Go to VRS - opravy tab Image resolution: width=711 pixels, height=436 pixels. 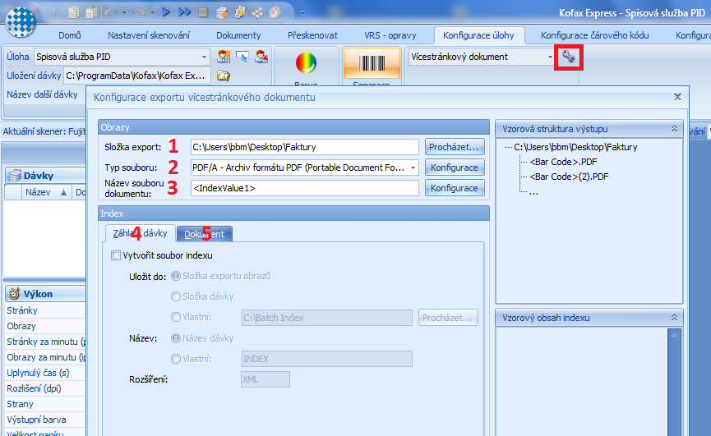pyautogui.click(x=390, y=35)
